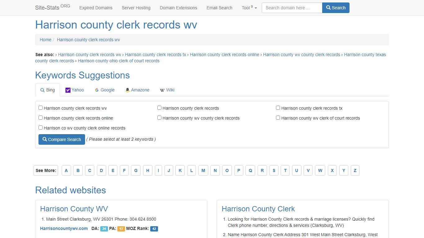Check 'Harrison county clerk records' keyword box
This screenshot has height=238, width=424.
159,108
